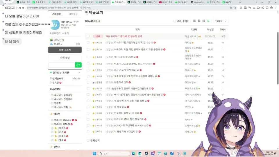Open the Whale browser taskbar icon
Image resolution: width=279 pixels, height=157 pixels.
point(140,154)
